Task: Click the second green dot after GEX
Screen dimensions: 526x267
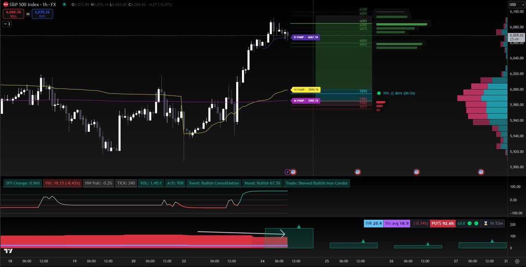Action: tap(476, 224)
